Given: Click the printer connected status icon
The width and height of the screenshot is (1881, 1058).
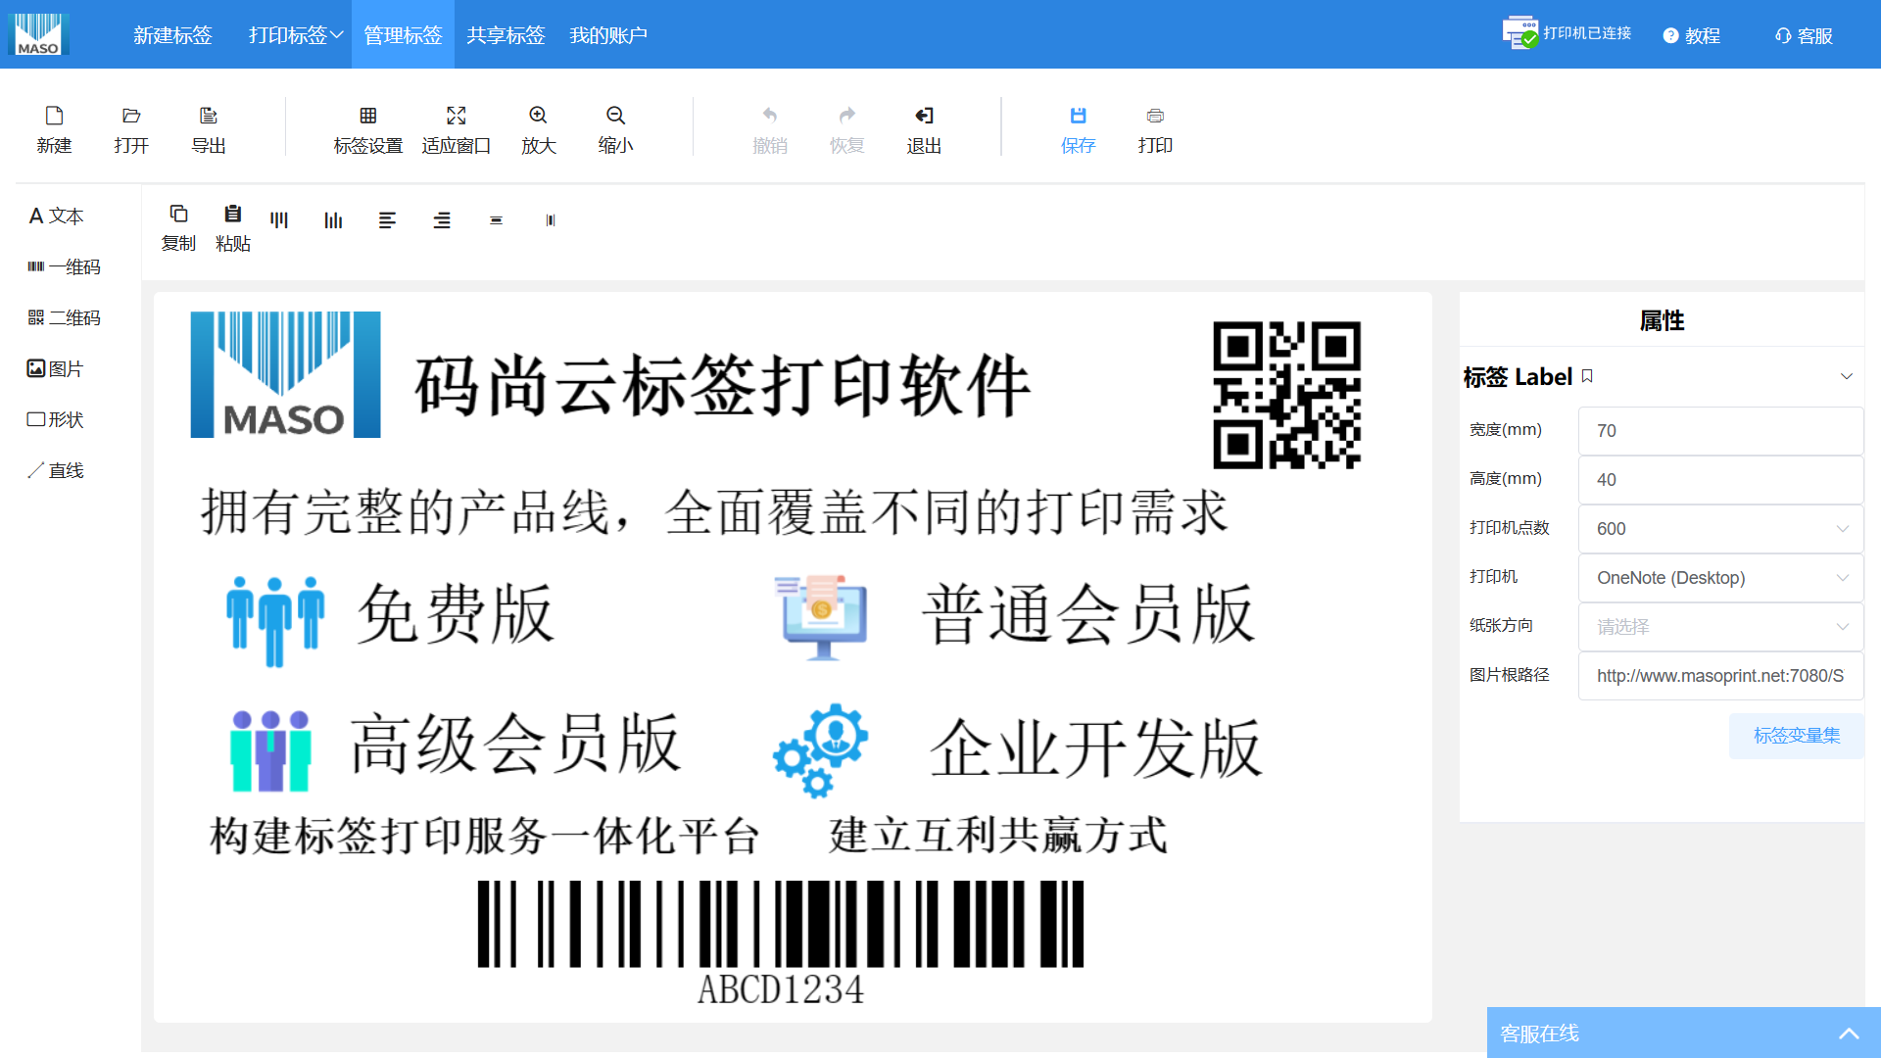Looking at the screenshot, I should pos(1520,32).
